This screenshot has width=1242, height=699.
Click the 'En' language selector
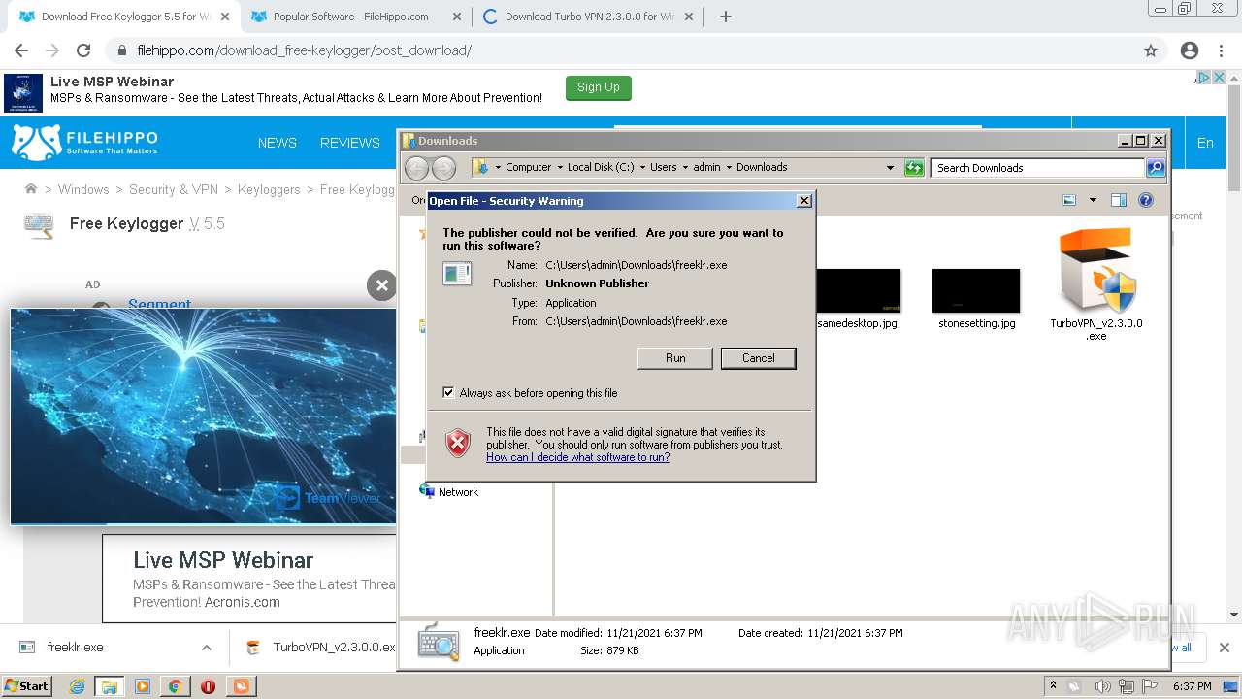(1205, 143)
